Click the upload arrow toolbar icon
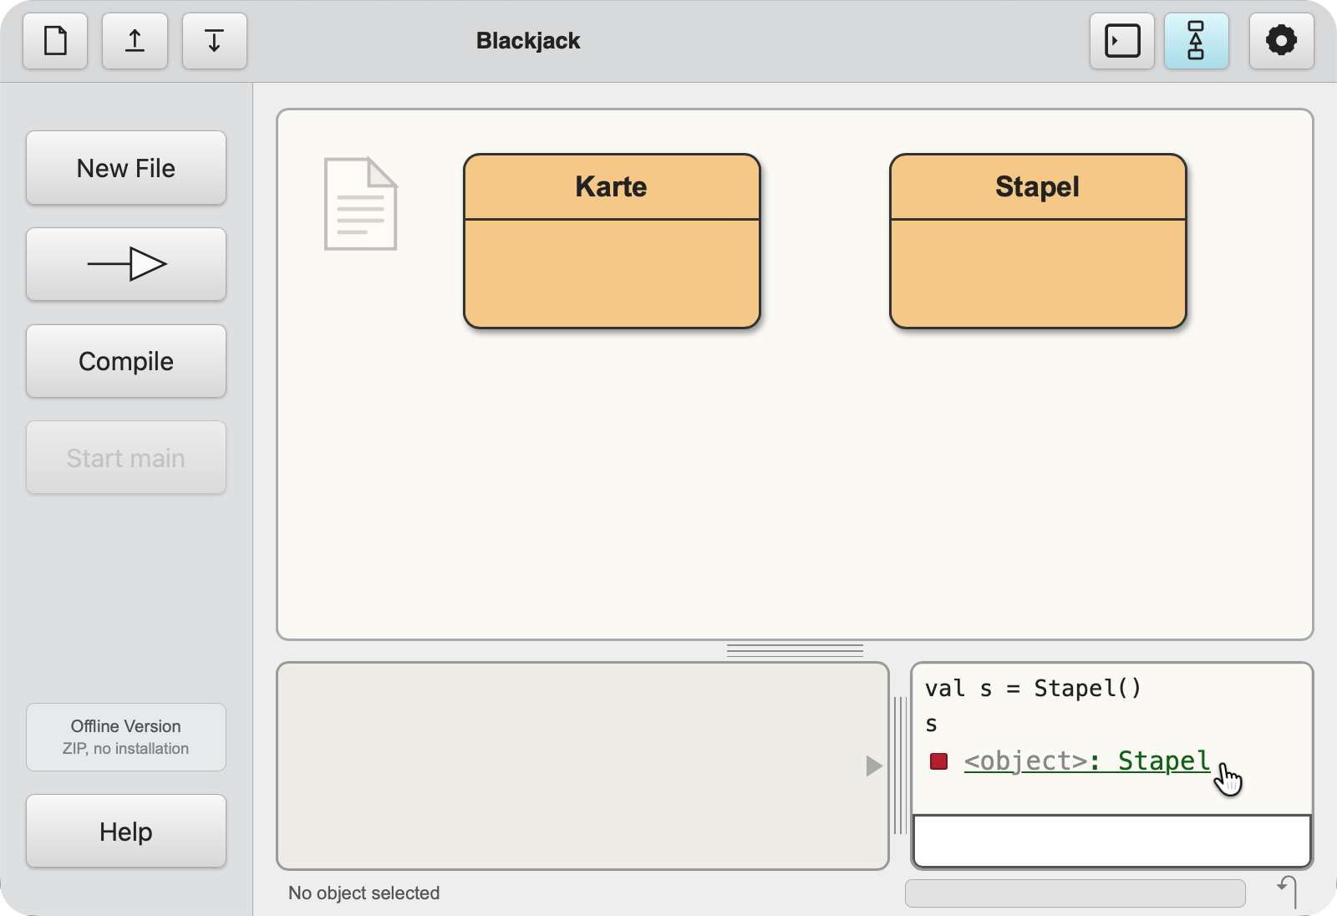Screen dimensions: 1337x916 pos(135,41)
